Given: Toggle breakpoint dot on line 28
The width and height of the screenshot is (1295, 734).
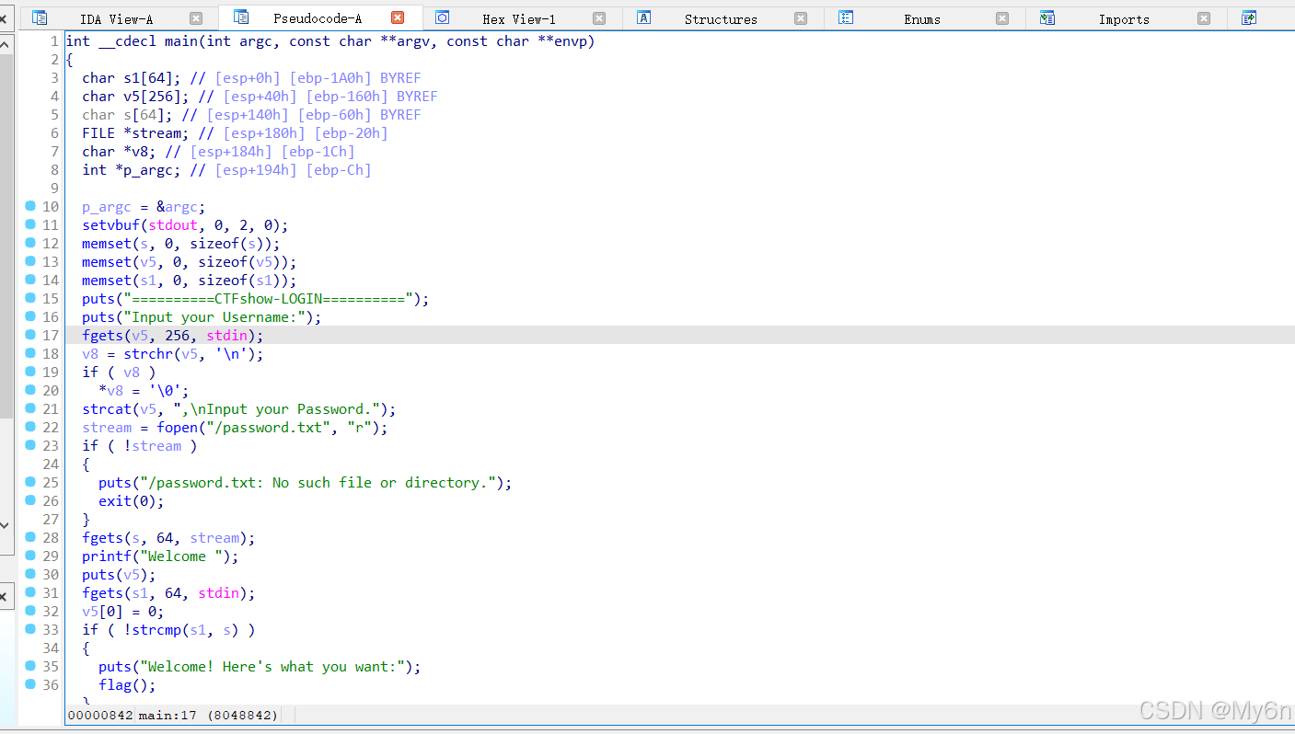Looking at the screenshot, I should (30, 537).
